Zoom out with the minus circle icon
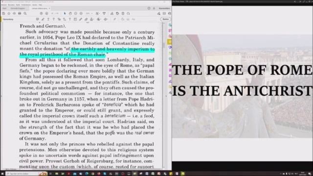This screenshot has width=313, height=176. [x=76, y=13]
